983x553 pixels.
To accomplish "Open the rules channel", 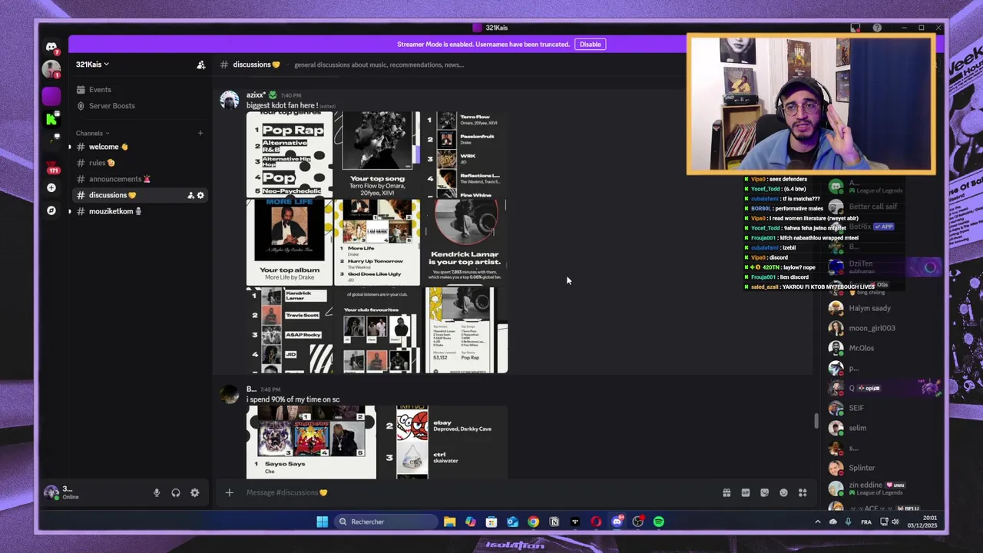I will tap(101, 163).
